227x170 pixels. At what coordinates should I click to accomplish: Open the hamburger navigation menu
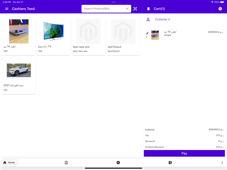point(7,9)
